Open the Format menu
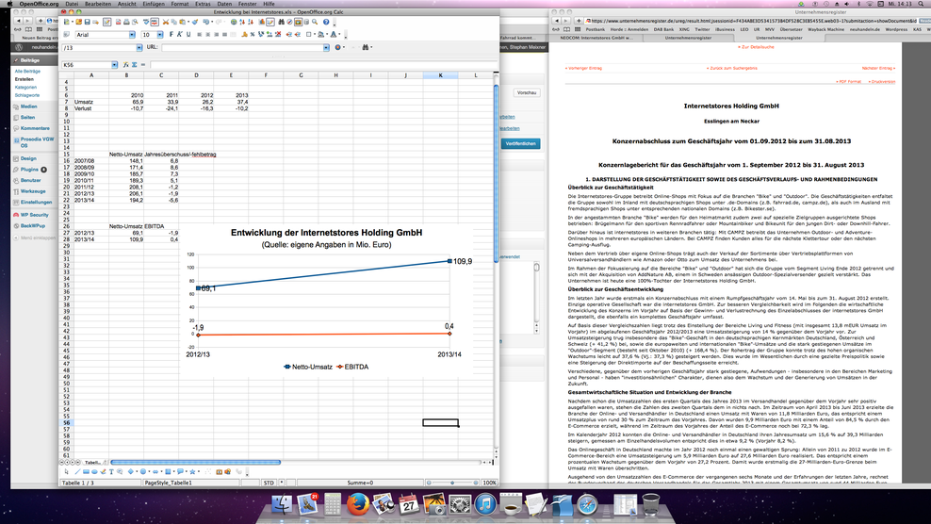Screen dimensions: 931x524 click(x=179, y=4)
